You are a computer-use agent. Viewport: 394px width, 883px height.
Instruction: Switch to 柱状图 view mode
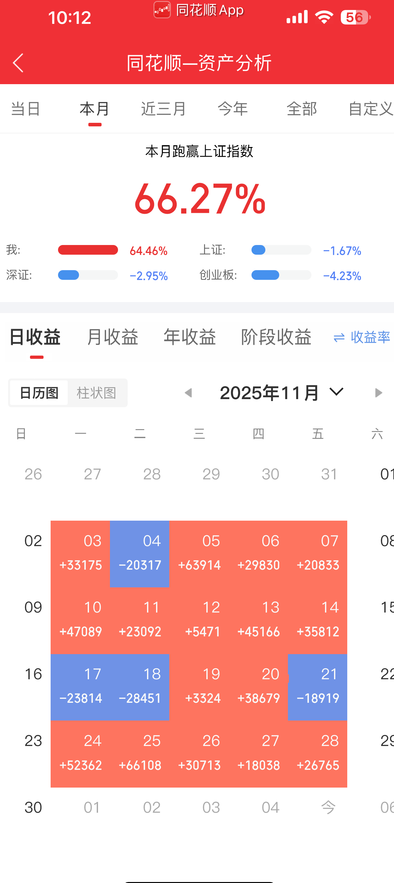[97, 393]
